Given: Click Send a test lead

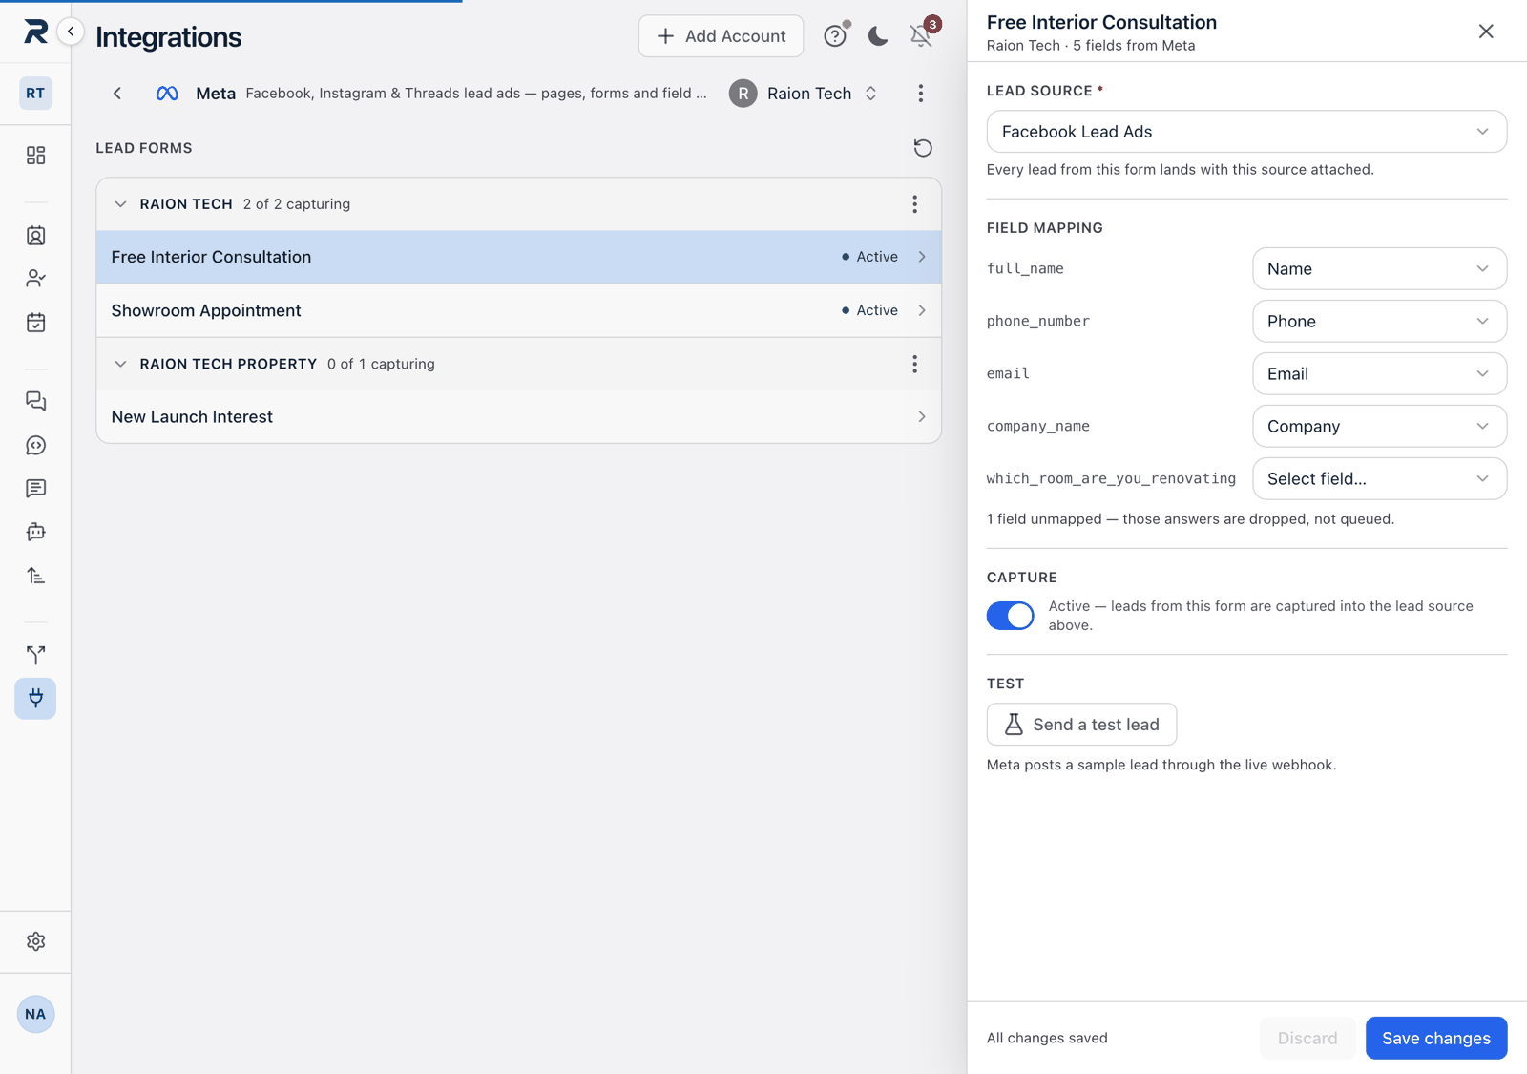Looking at the screenshot, I should point(1081,725).
